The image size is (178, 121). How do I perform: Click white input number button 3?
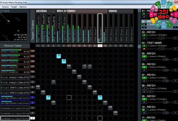point(33,118)
